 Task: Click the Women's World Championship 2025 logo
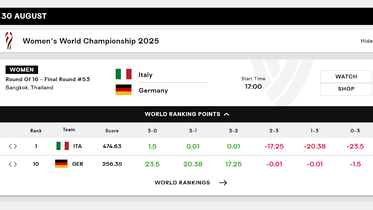(9, 41)
